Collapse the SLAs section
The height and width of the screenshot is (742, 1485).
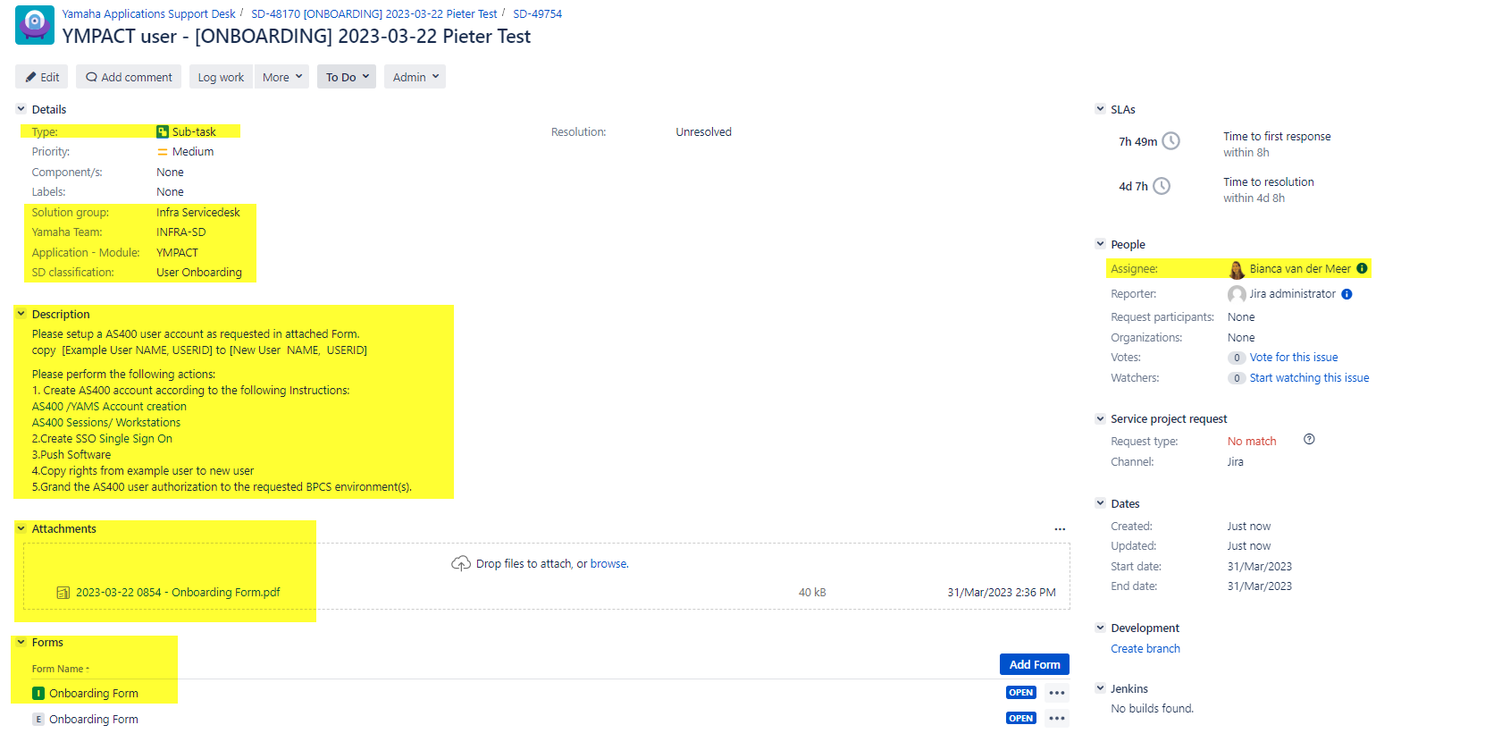pyautogui.click(x=1100, y=109)
